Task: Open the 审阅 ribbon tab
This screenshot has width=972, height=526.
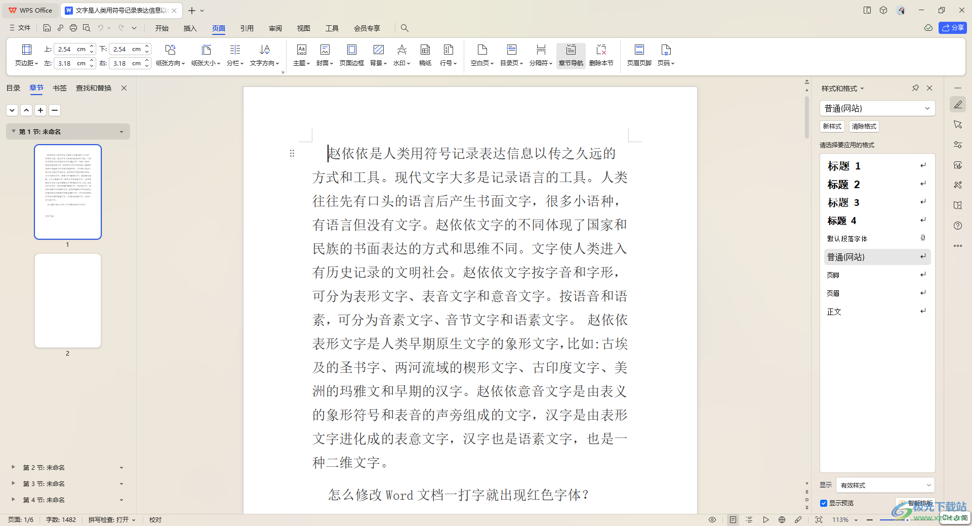Action: click(275, 28)
